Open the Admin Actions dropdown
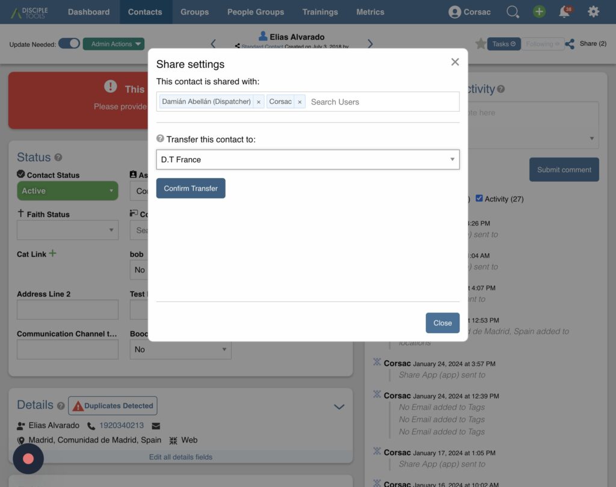 click(113, 44)
